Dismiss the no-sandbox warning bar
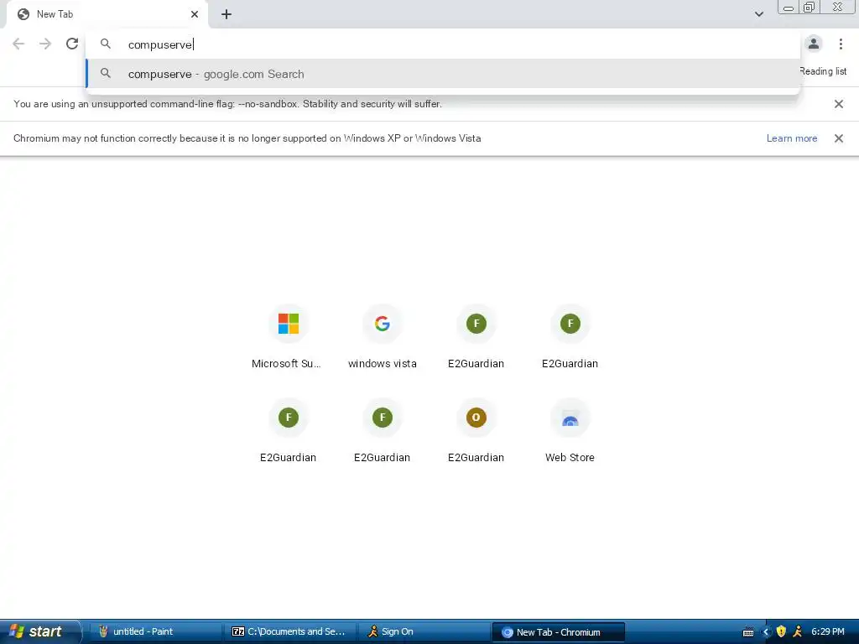The width and height of the screenshot is (859, 644). click(x=838, y=104)
